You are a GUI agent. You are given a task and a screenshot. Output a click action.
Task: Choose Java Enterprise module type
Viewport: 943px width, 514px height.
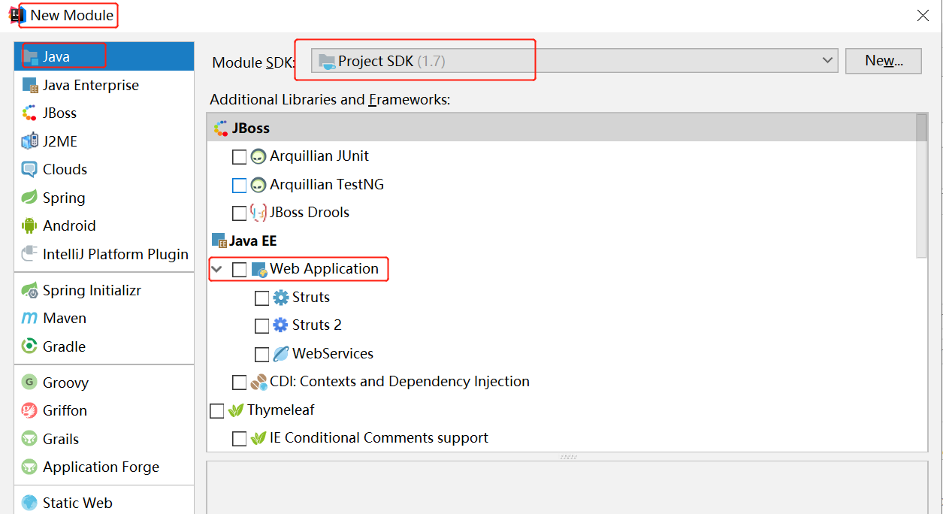[90, 86]
